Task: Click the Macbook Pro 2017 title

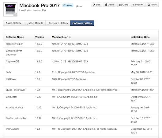Action: pyautogui.click(x=40, y=6)
